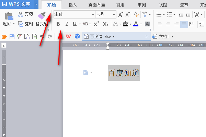Screen dimensions: 206x137
Task: Switch to the 插入 tab
Action: click(72, 5)
